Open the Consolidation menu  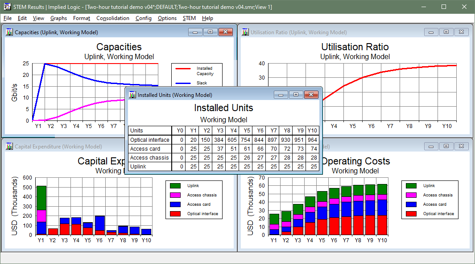click(113, 18)
